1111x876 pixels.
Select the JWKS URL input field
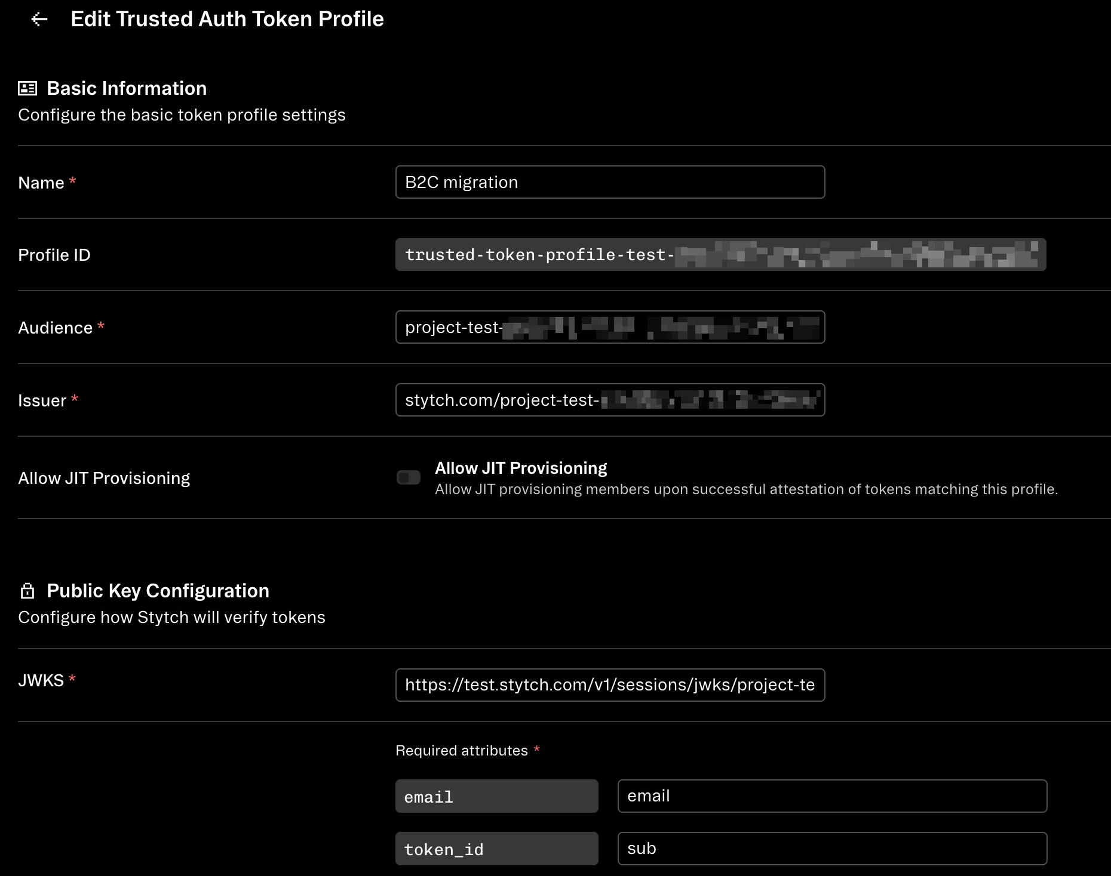(x=609, y=685)
